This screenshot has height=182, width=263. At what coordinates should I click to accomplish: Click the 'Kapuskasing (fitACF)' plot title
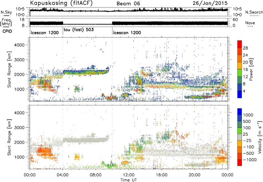[61, 3]
